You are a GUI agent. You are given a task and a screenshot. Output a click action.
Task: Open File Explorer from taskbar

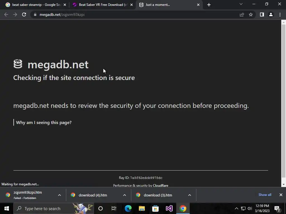[142, 208]
